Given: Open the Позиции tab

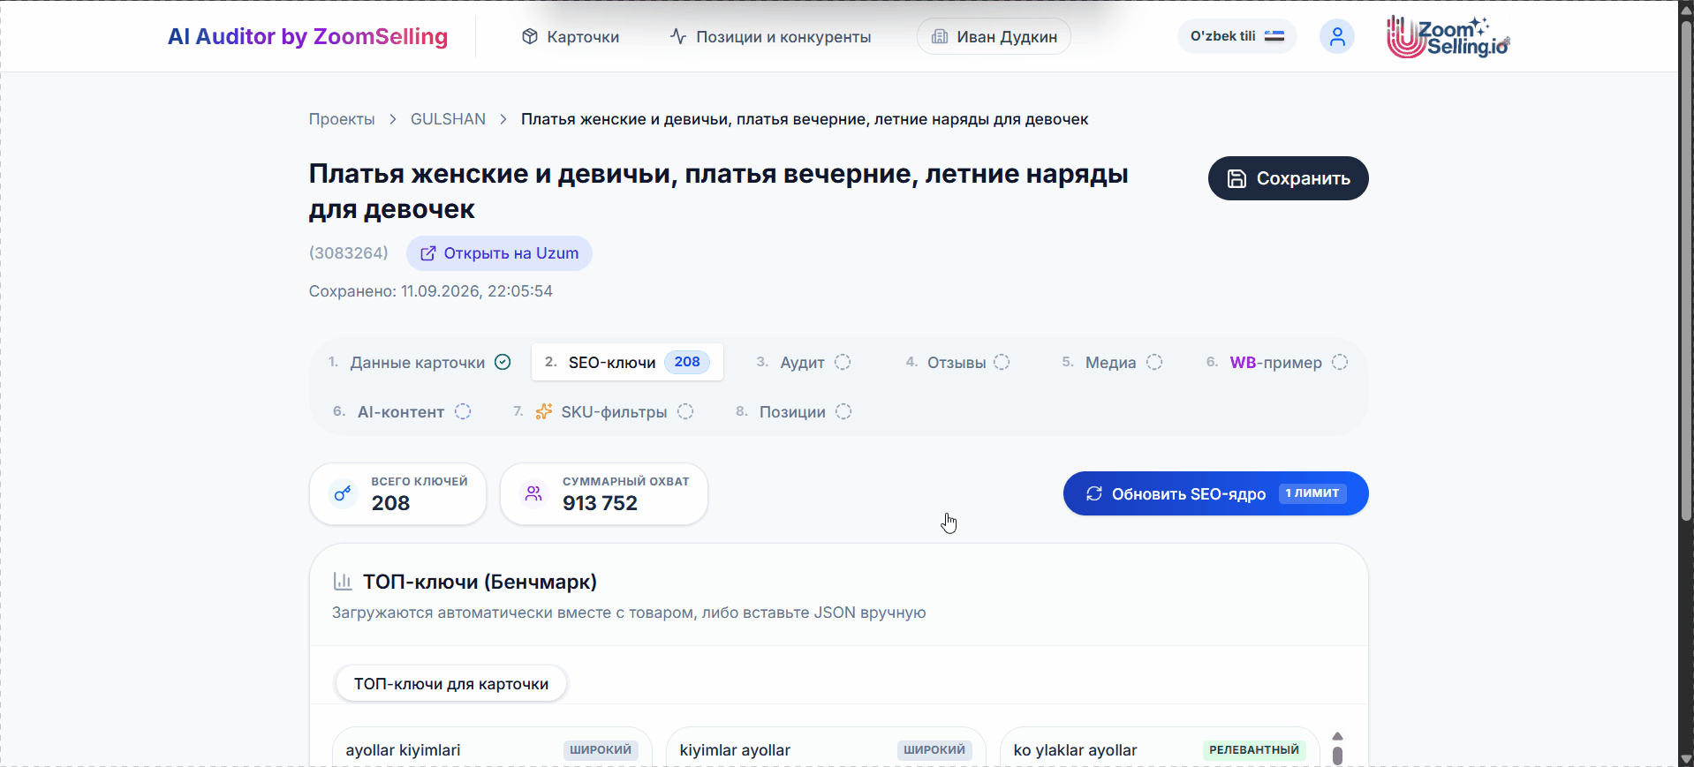Looking at the screenshot, I should [x=793, y=411].
